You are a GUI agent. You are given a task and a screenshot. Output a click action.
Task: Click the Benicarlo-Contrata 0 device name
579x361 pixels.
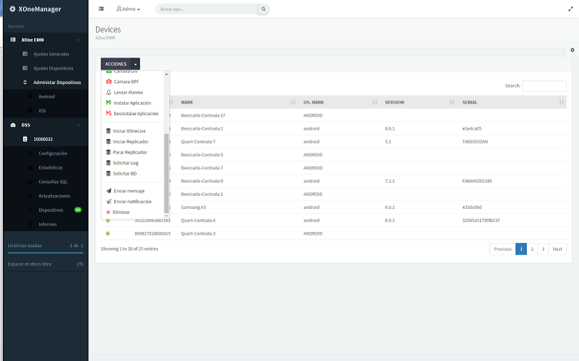pos(202,181)
